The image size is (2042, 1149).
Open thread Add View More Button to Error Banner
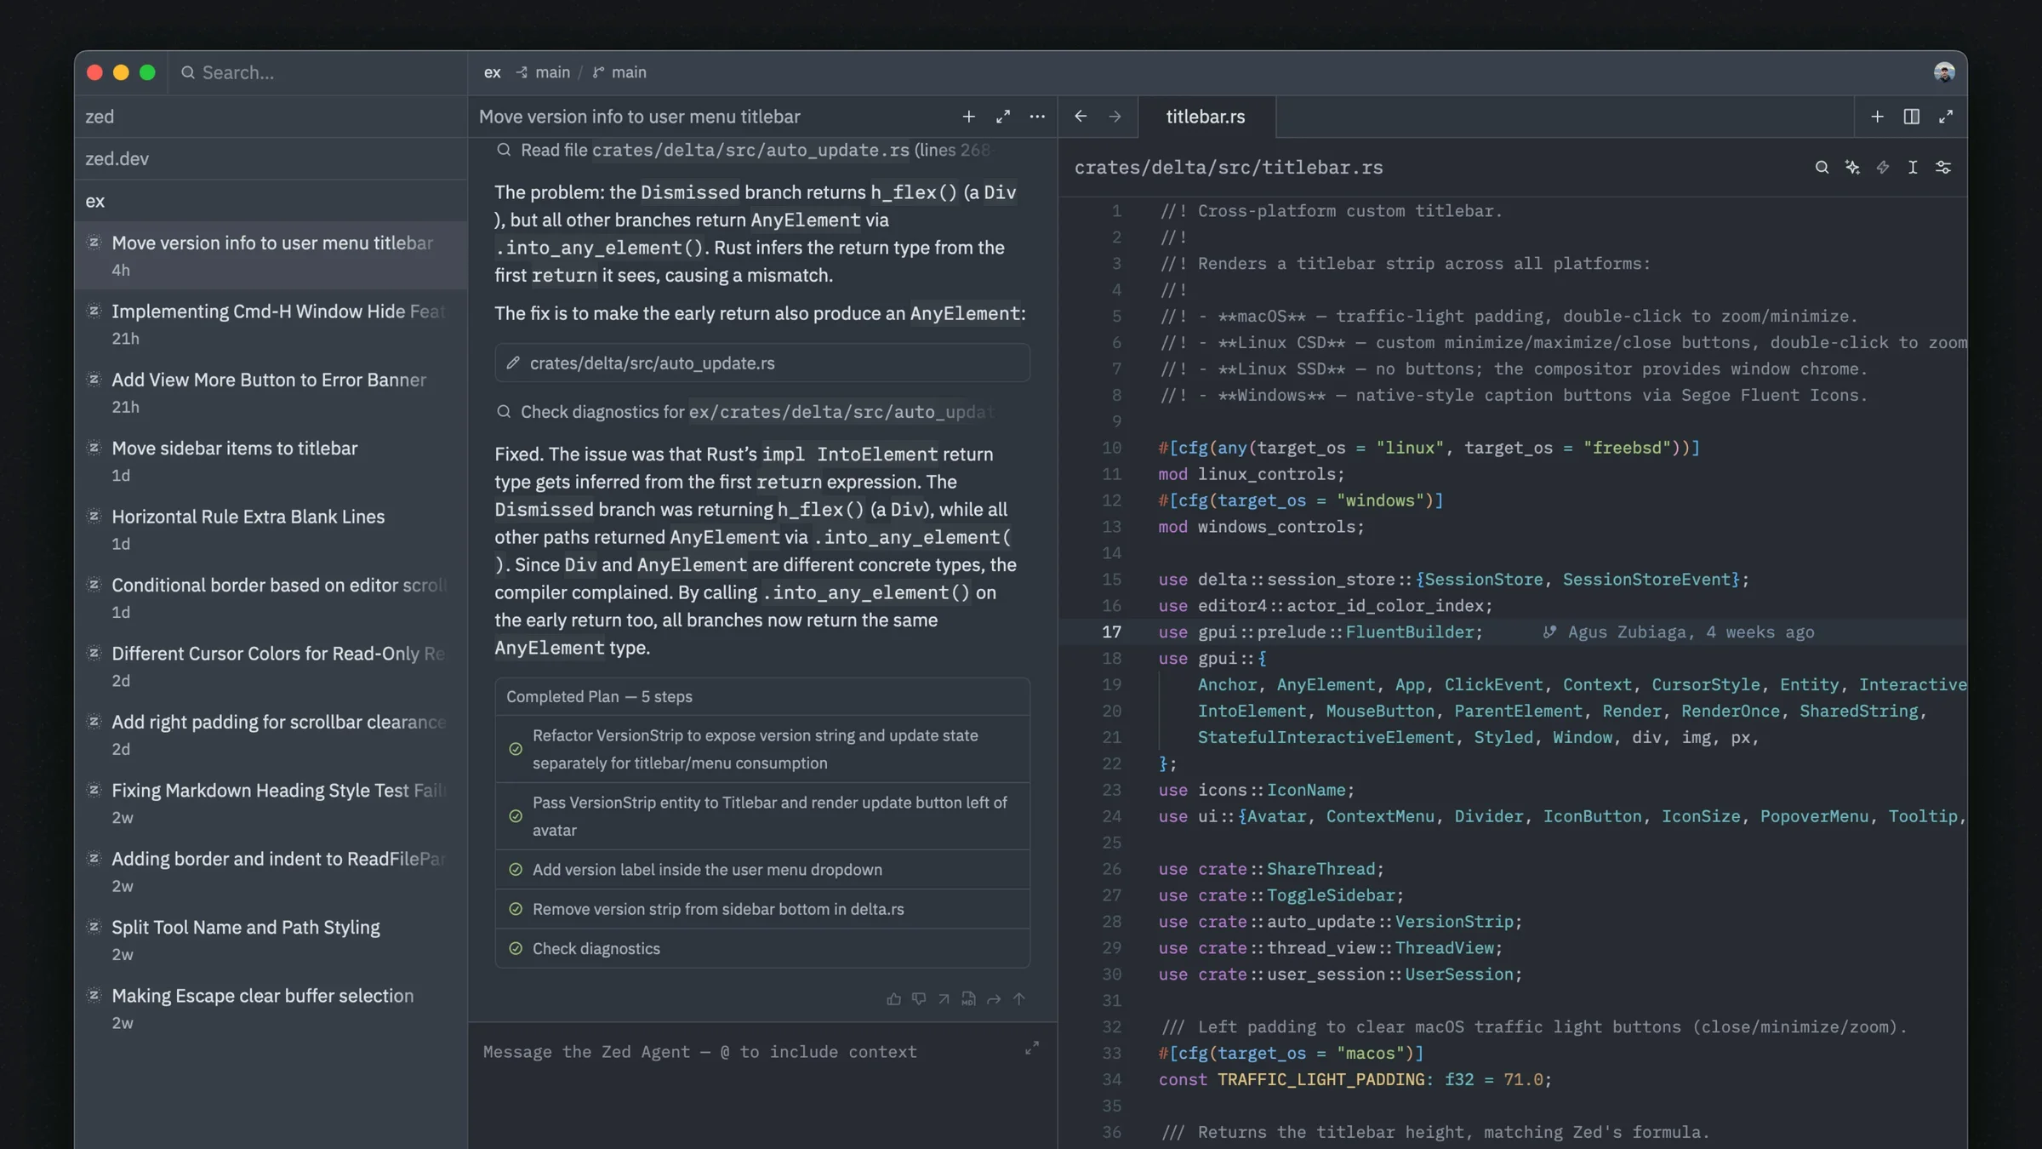coord(271,392)
